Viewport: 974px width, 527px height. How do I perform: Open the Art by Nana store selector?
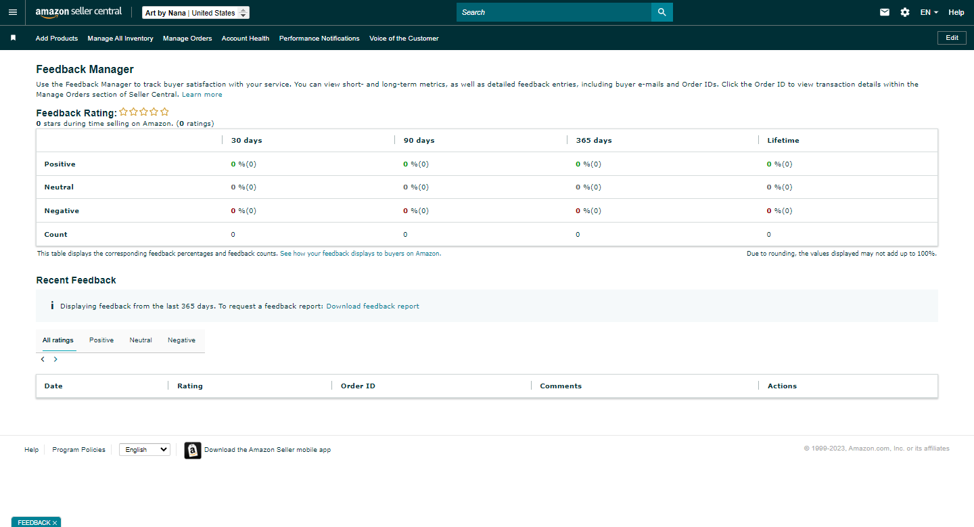point(195,13)
